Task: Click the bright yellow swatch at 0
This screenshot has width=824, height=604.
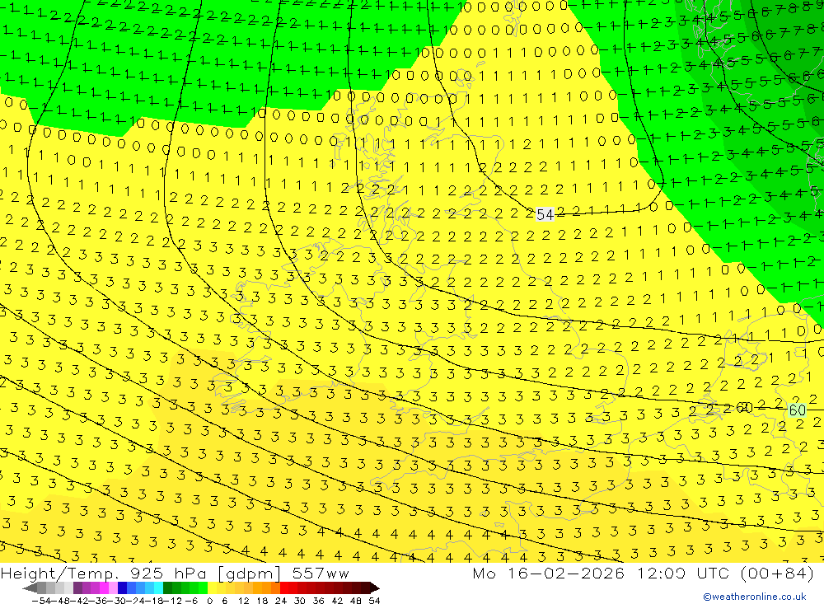Action: coord(213,588)
